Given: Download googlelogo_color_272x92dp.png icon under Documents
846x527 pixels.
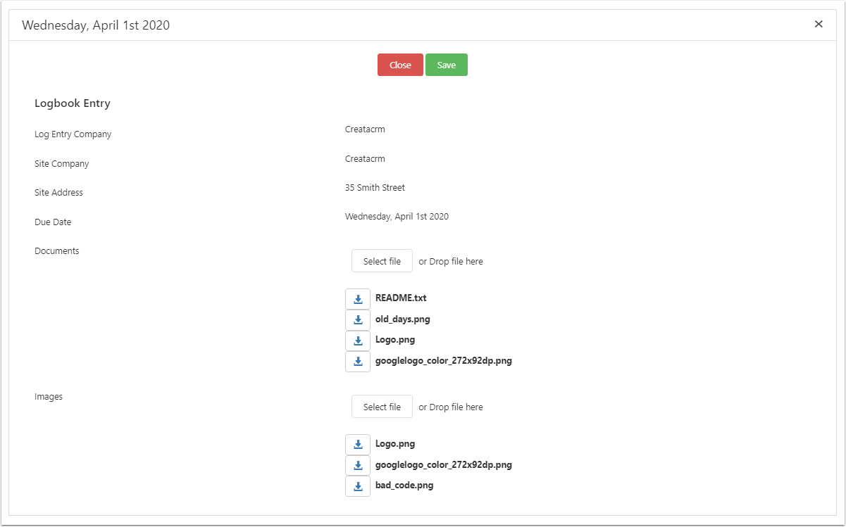Looking at the screenshot, I should point(358,362).
